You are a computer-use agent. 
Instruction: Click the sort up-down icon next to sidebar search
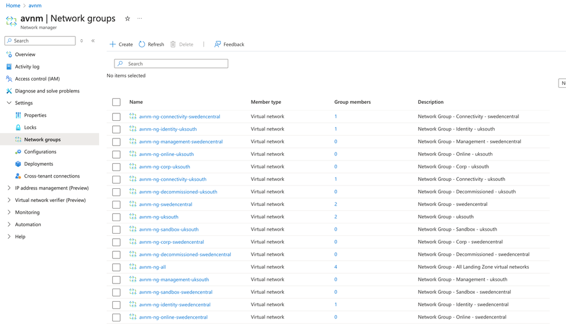click(x=82, y=41)
